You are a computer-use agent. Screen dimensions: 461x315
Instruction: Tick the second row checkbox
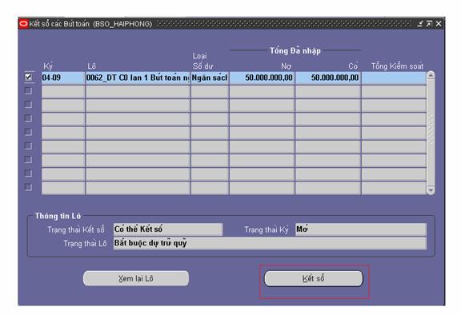click(x=29, y=90)
